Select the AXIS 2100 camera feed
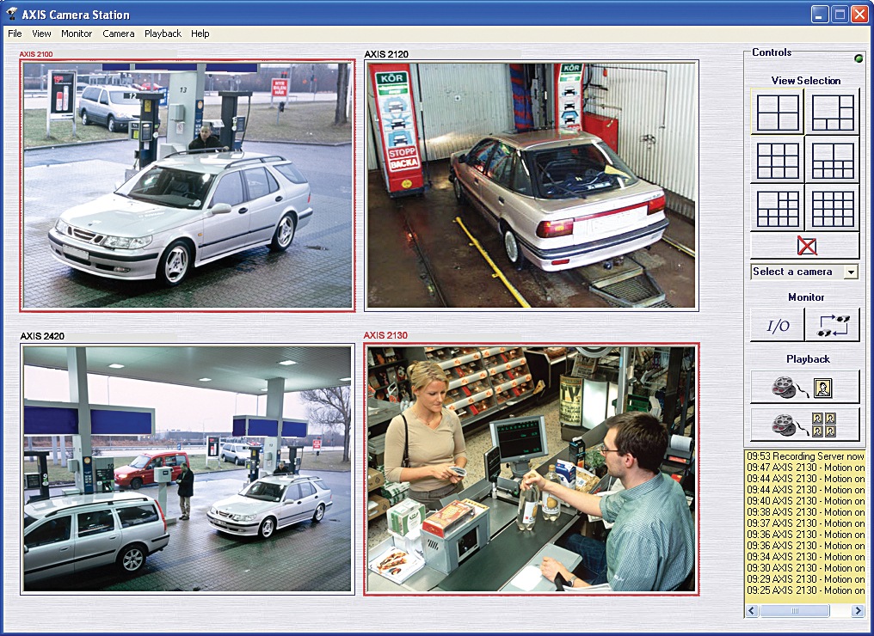This screenshot has width=874, height=636. (188, 185)
